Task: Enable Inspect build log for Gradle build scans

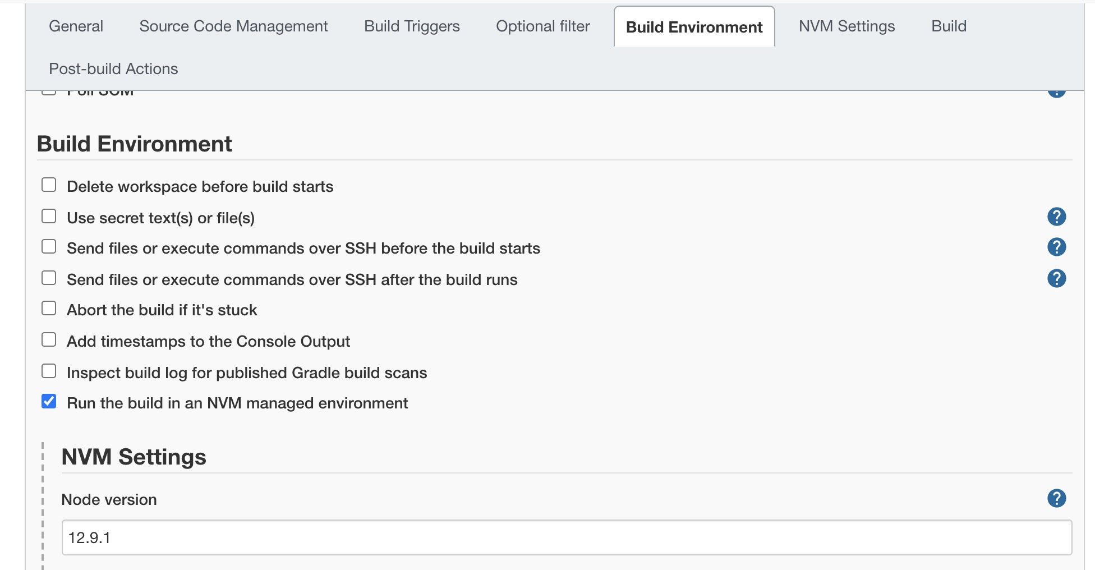Action: [49, 371]
